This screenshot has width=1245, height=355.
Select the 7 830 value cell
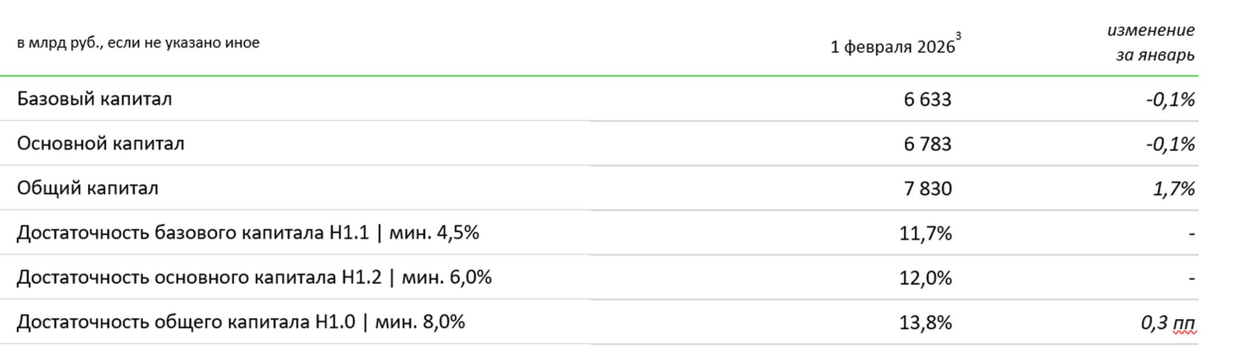[927, 189]
